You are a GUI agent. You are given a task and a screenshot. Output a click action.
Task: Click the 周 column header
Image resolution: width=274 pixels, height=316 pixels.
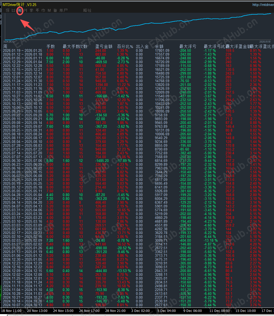point(5,47)
